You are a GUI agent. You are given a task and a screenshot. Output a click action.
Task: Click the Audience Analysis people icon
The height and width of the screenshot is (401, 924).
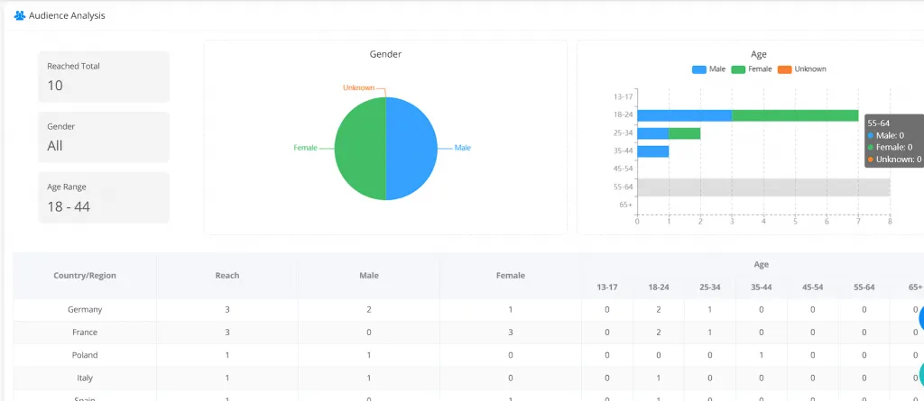19,16
